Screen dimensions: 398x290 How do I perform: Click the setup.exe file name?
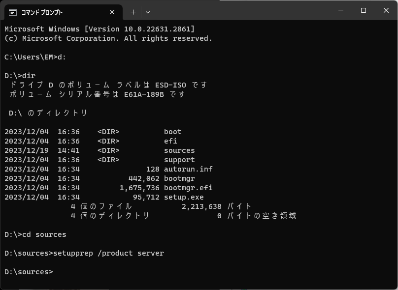click(x=184, y=197)
